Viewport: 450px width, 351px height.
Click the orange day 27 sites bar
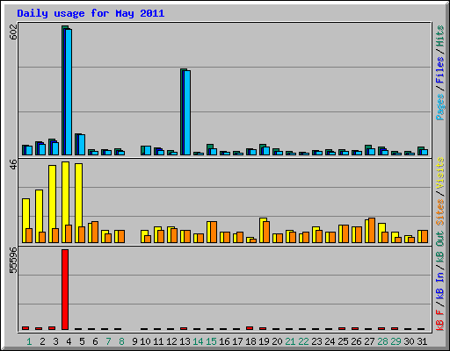coord(372,230)
